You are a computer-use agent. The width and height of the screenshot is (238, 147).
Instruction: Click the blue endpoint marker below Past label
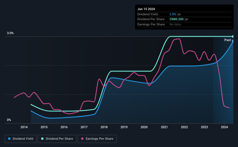point(233,41)
